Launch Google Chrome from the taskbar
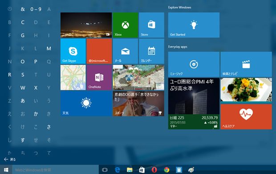Viewport: 276px width, 174px height. [166, 170]
